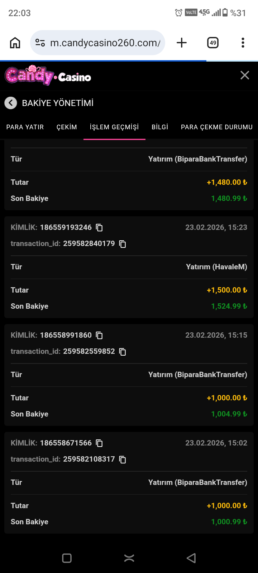Close the balance management panel
Image resolution: width=258 pixels, height=573 pixels.
click(x=245, y=75)
